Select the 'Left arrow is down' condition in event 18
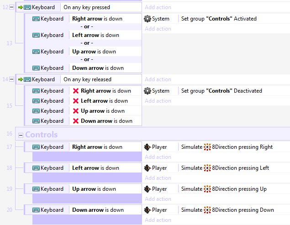 95,168
